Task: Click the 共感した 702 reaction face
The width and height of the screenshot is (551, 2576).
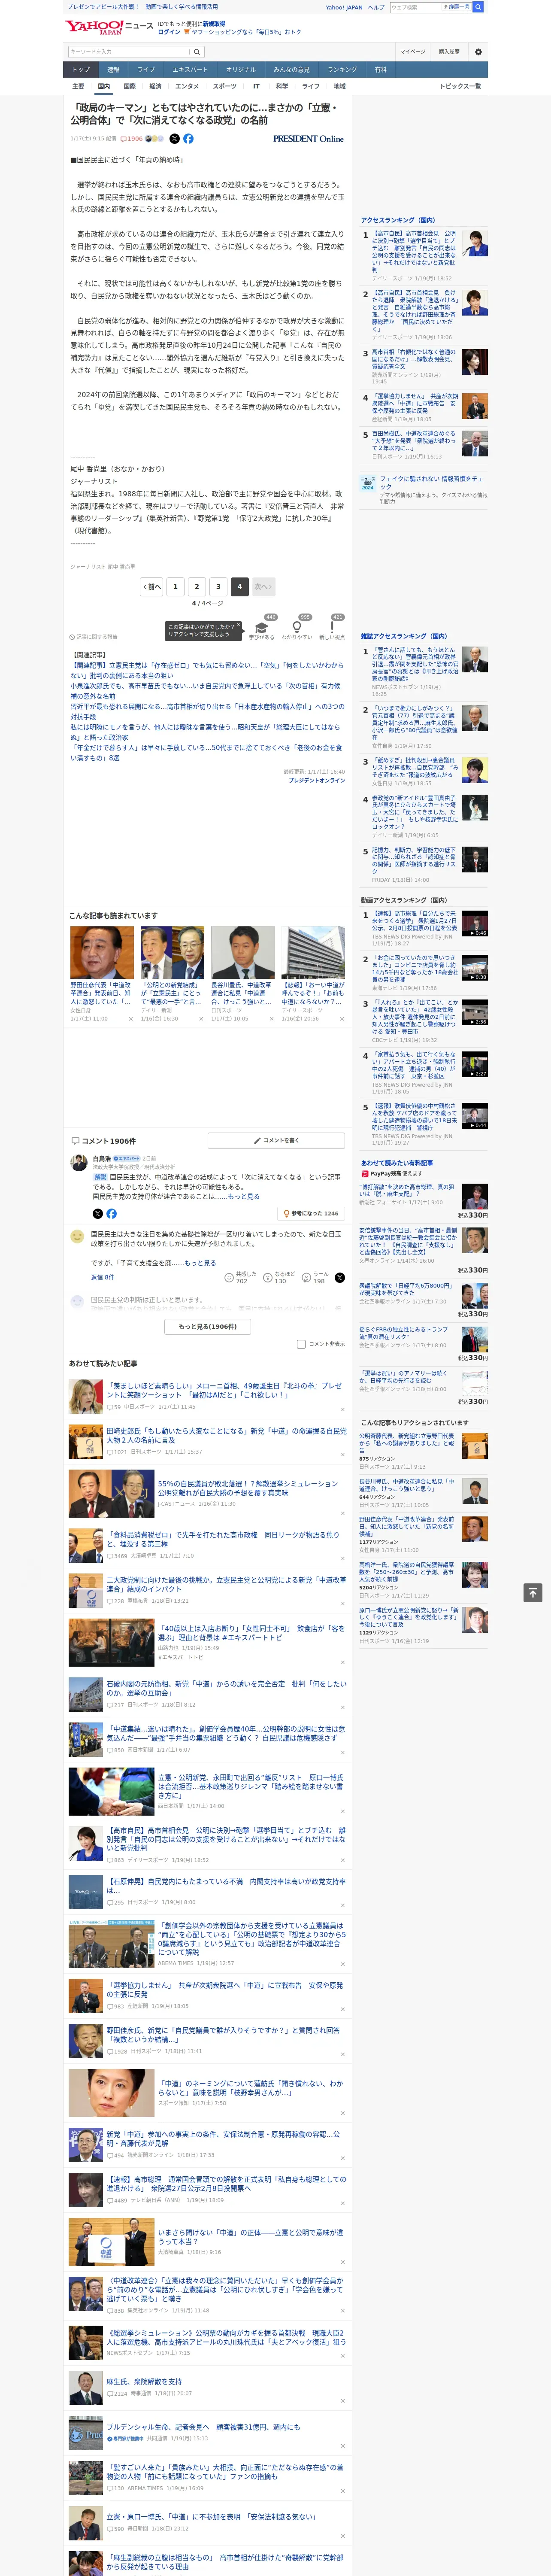Action: pyautogui.click(x=229, y=1278)
